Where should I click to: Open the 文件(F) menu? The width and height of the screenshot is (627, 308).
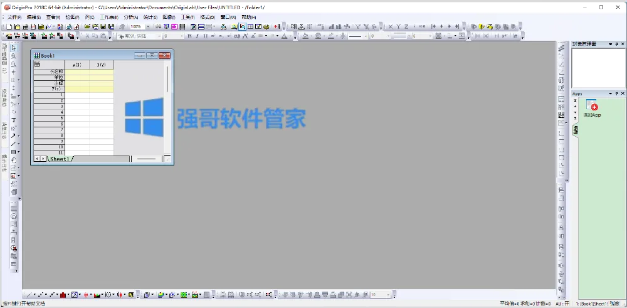click(x=14, y=17)
